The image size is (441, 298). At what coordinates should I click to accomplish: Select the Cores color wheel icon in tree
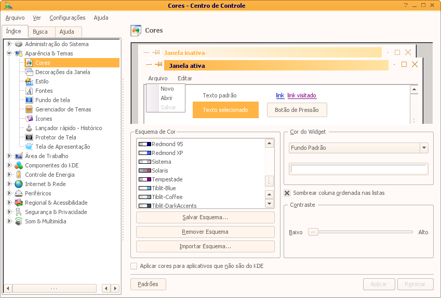click(29, 63)
